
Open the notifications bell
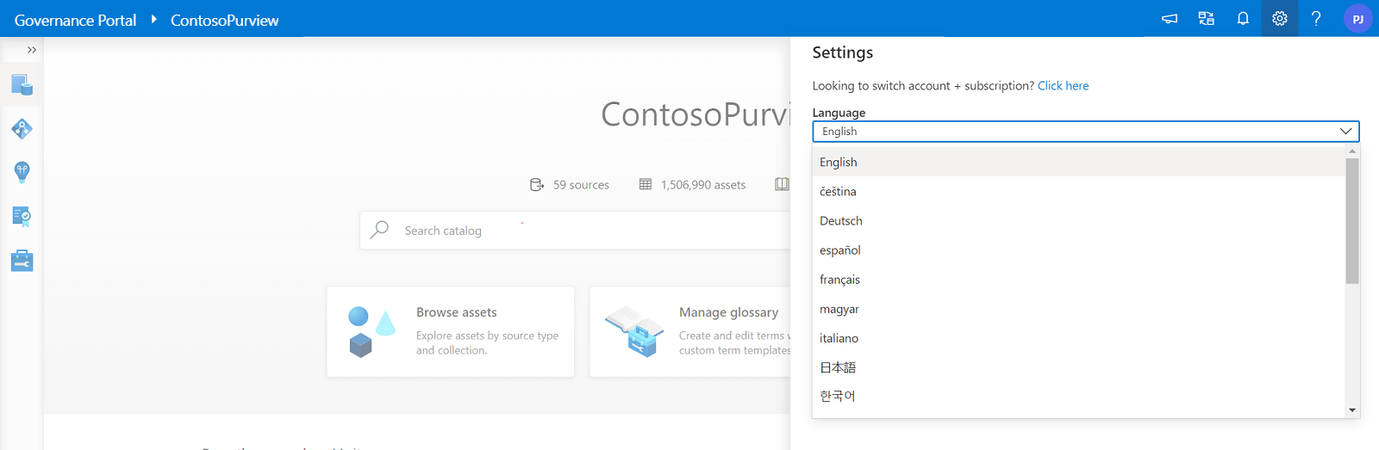1243,18
